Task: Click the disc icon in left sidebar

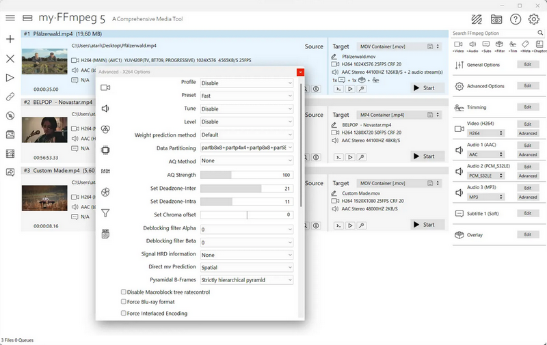Action: coord(10,115)
